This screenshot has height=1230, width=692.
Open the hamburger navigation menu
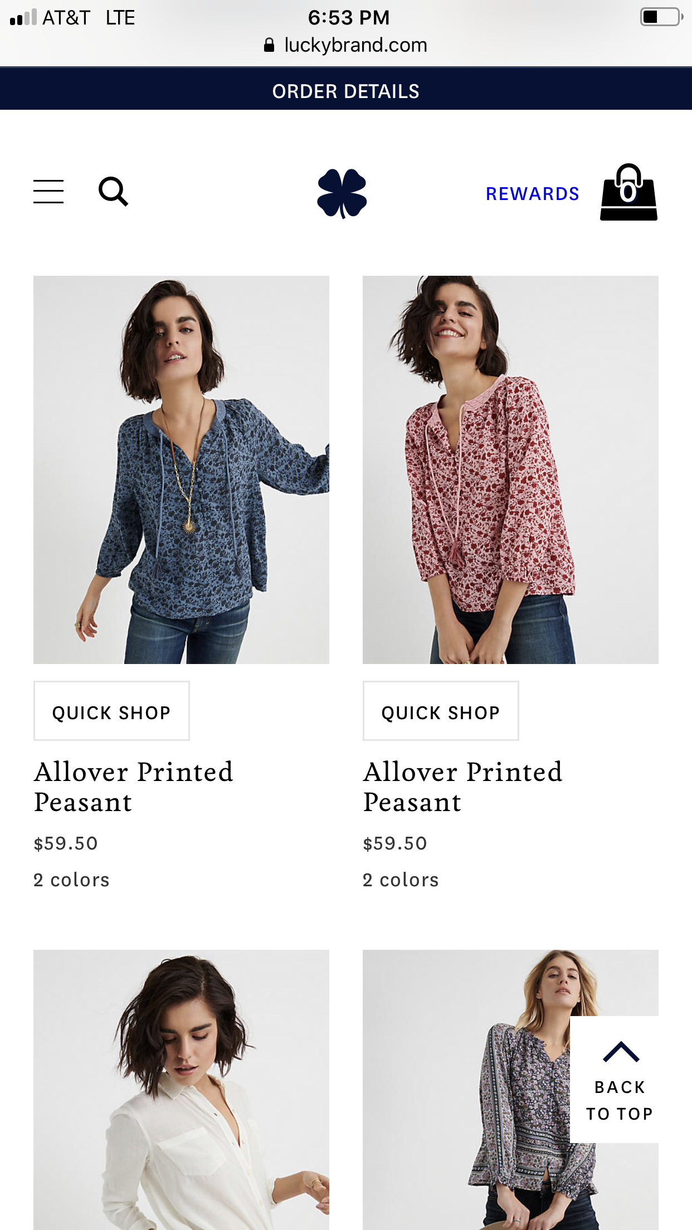click(48, 192)
